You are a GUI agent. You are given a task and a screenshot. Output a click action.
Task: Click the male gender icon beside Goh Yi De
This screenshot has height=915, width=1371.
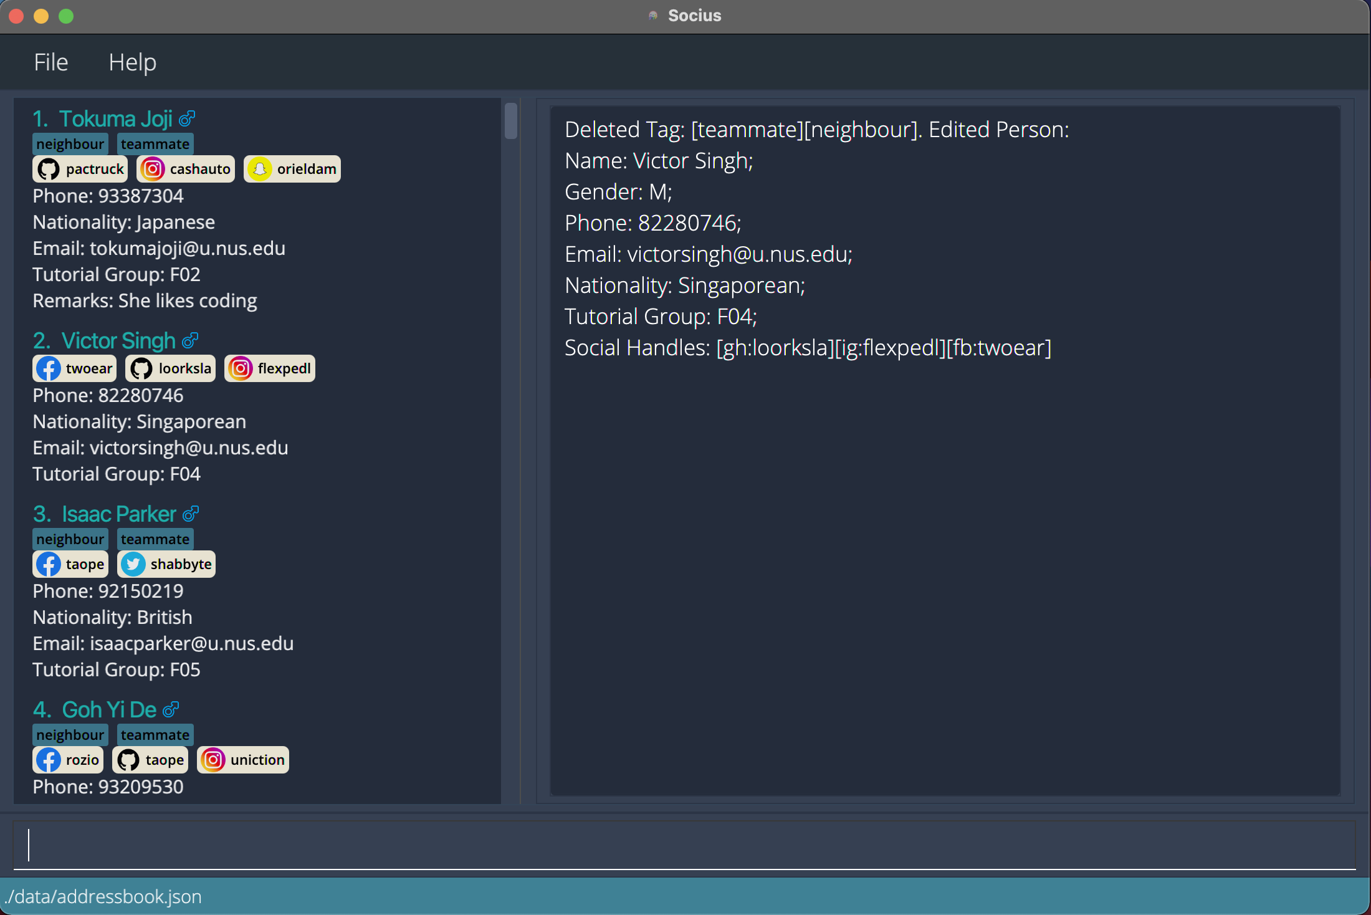(x=171, y=709)
